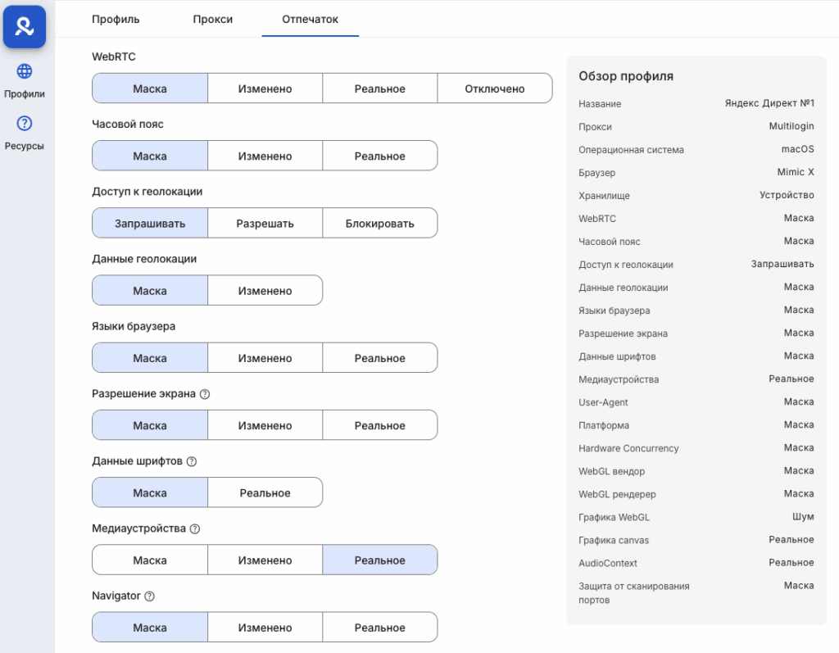Switch to the Прокси tab
The height and width of the screenshot is (653, 839).
[213, 19]
